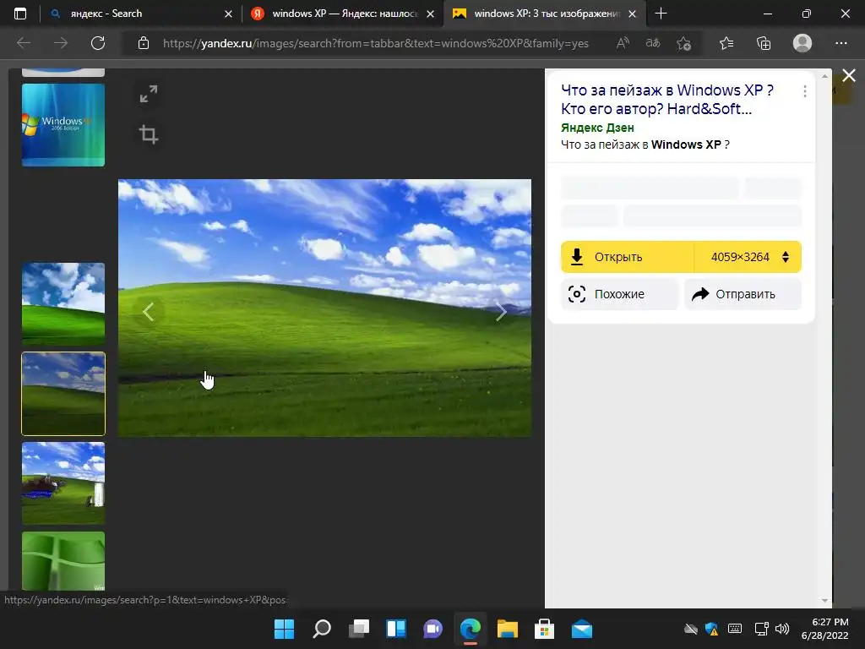Open a new browser tab
The height and width of the screenshot is (649, 865).
pyautogui.click(x=661, y=14)
